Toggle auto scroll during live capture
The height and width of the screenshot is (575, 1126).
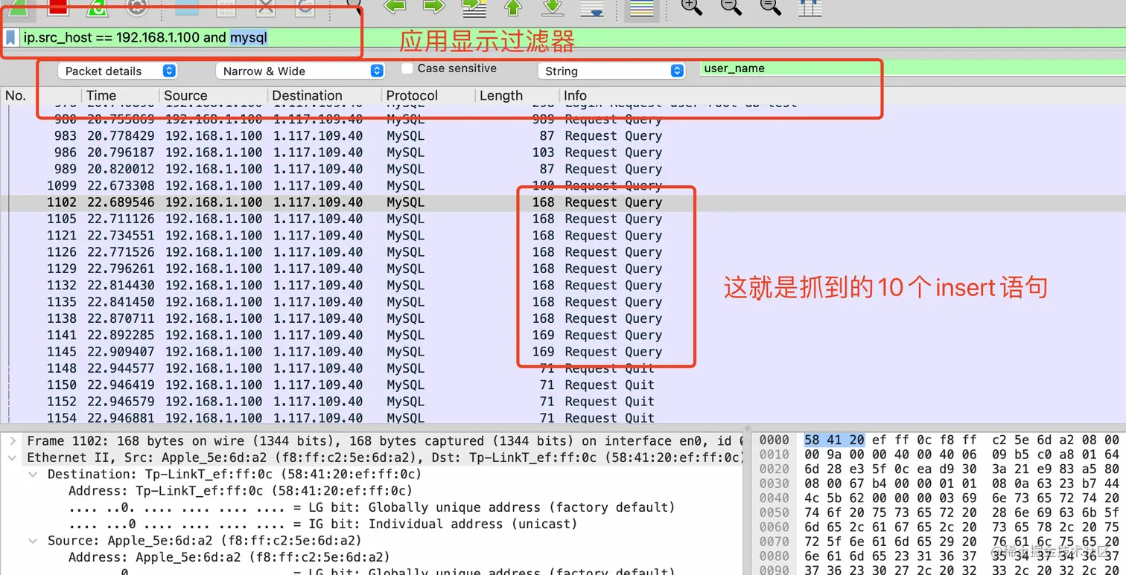click(591, 7)
